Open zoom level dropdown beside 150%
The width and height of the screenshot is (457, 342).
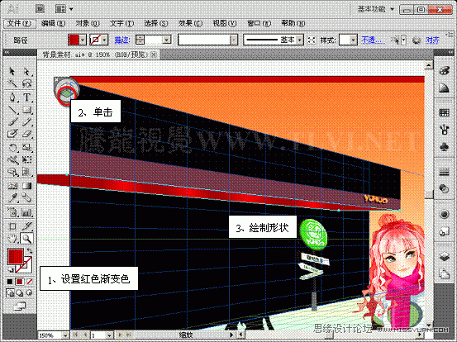point(65,335)
